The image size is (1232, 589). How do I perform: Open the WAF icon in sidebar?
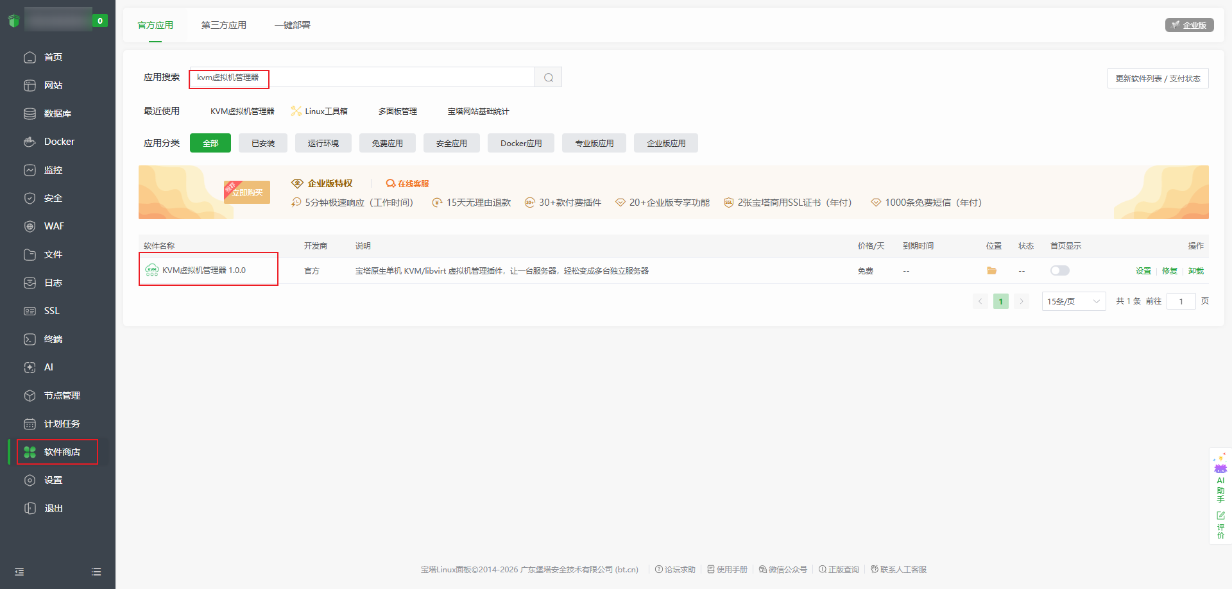click(x=30, y=226)
